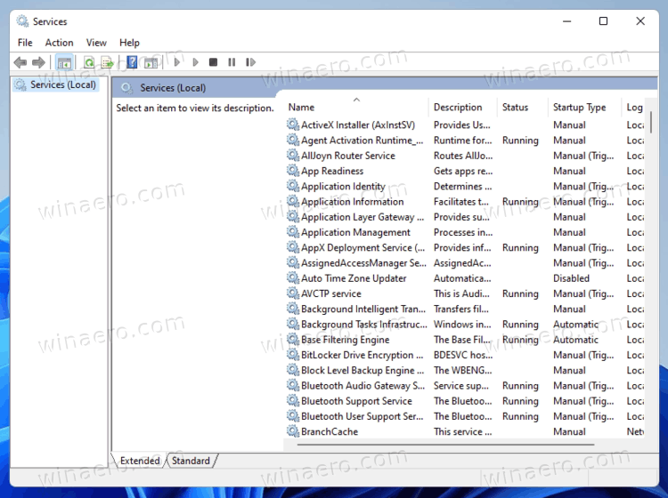Select AppX Deployment Service row

pyautogui.click(x=464, y=247)
